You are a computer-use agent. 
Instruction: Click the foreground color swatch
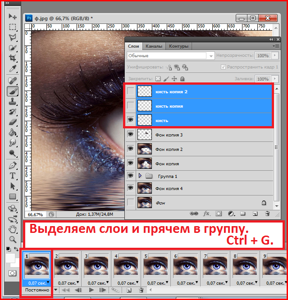(10, 258)
